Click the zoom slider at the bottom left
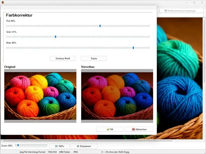The height and width of the screenshot is (154, 206). click(x=18, y=145)
